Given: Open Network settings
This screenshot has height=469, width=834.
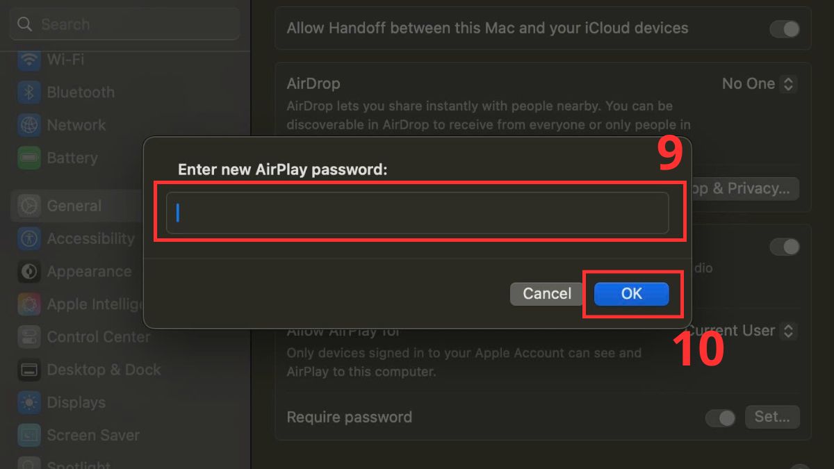Looking at the screenshot, I should [x=76, y=125].
